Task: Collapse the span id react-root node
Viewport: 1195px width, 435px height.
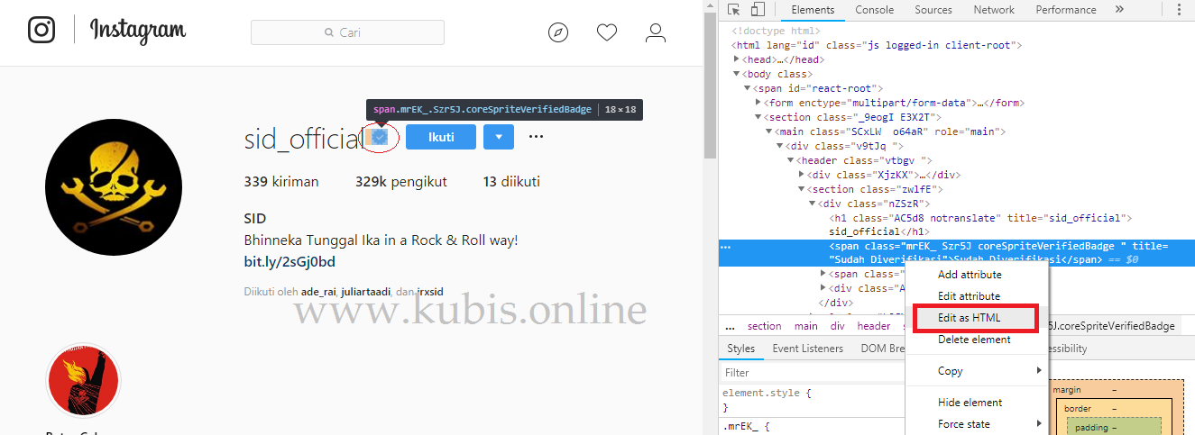Action: click(748, 88)
